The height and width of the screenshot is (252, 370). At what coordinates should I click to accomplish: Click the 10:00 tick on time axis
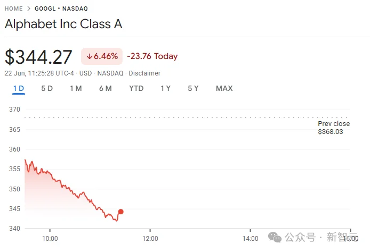pyautogui.click(x=50, y=239)
